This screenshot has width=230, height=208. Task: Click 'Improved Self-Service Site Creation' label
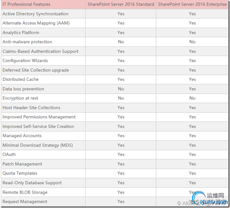(38, 126)
